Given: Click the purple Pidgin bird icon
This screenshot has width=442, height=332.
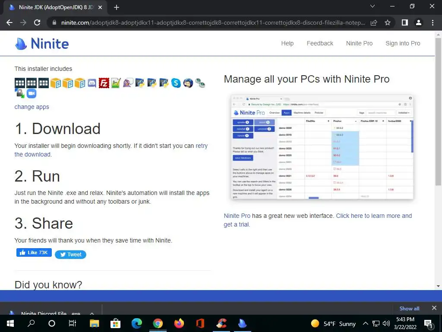Looking at the screenshot, I should point(128,83).
